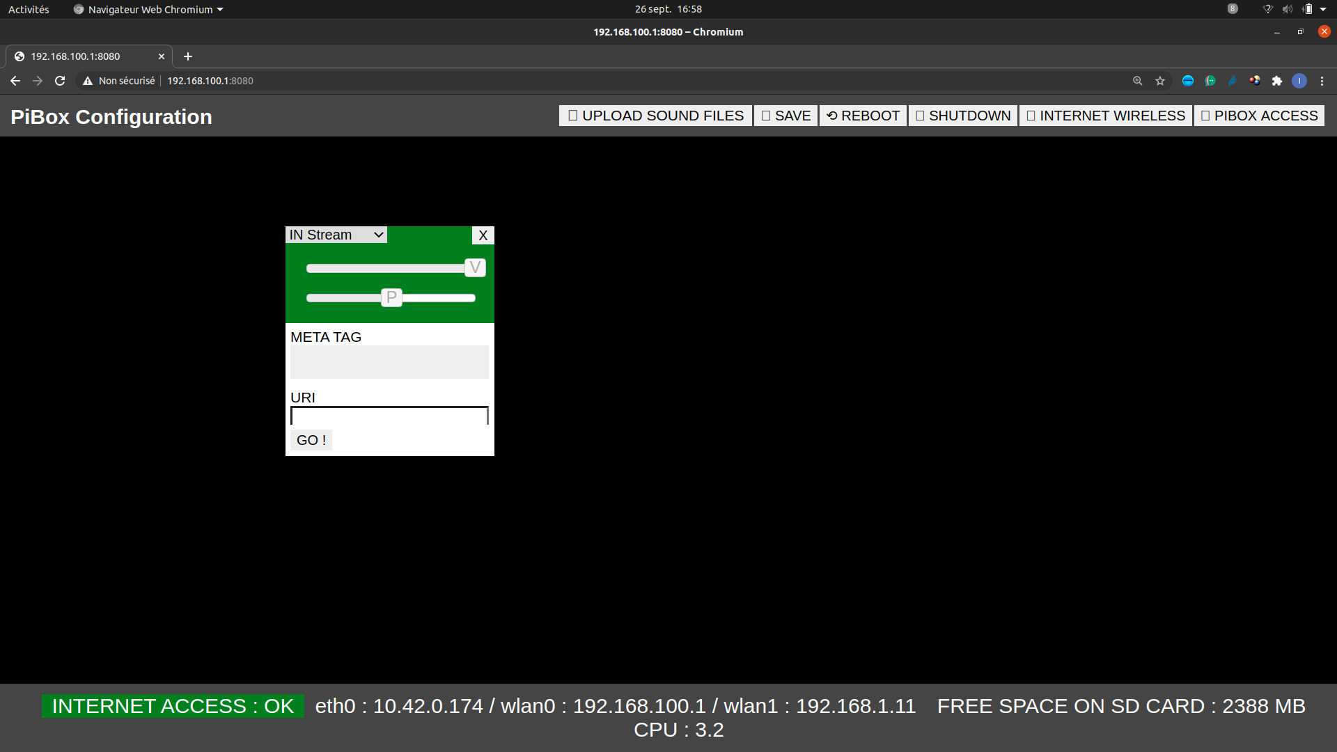Open Chromium three-dot menu

[1322, 81]
